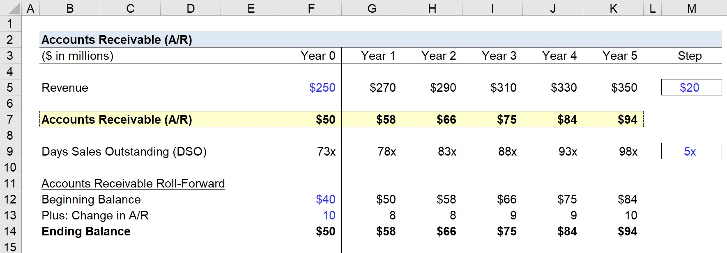Select the 78x DSO cell
This screenshot has height=253, width=727.
coord(372,151)
